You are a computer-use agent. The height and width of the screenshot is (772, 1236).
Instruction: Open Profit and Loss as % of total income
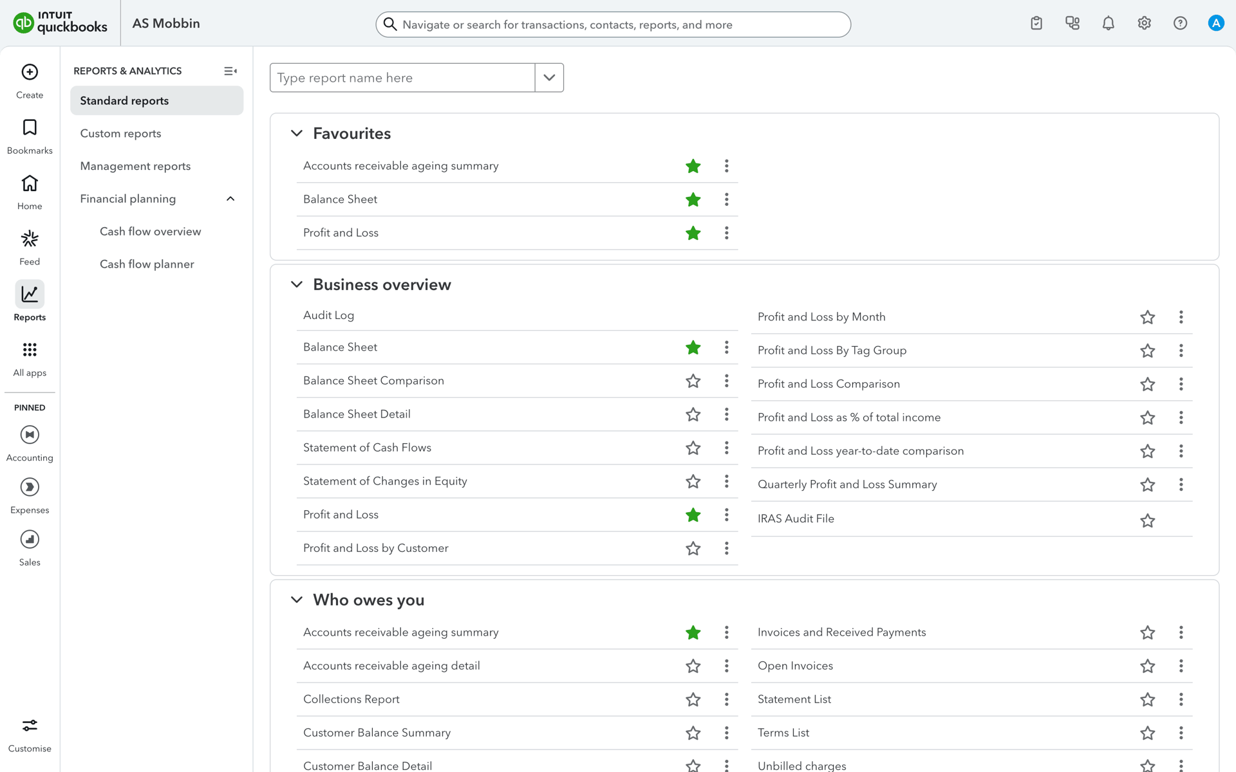(849, 418)
